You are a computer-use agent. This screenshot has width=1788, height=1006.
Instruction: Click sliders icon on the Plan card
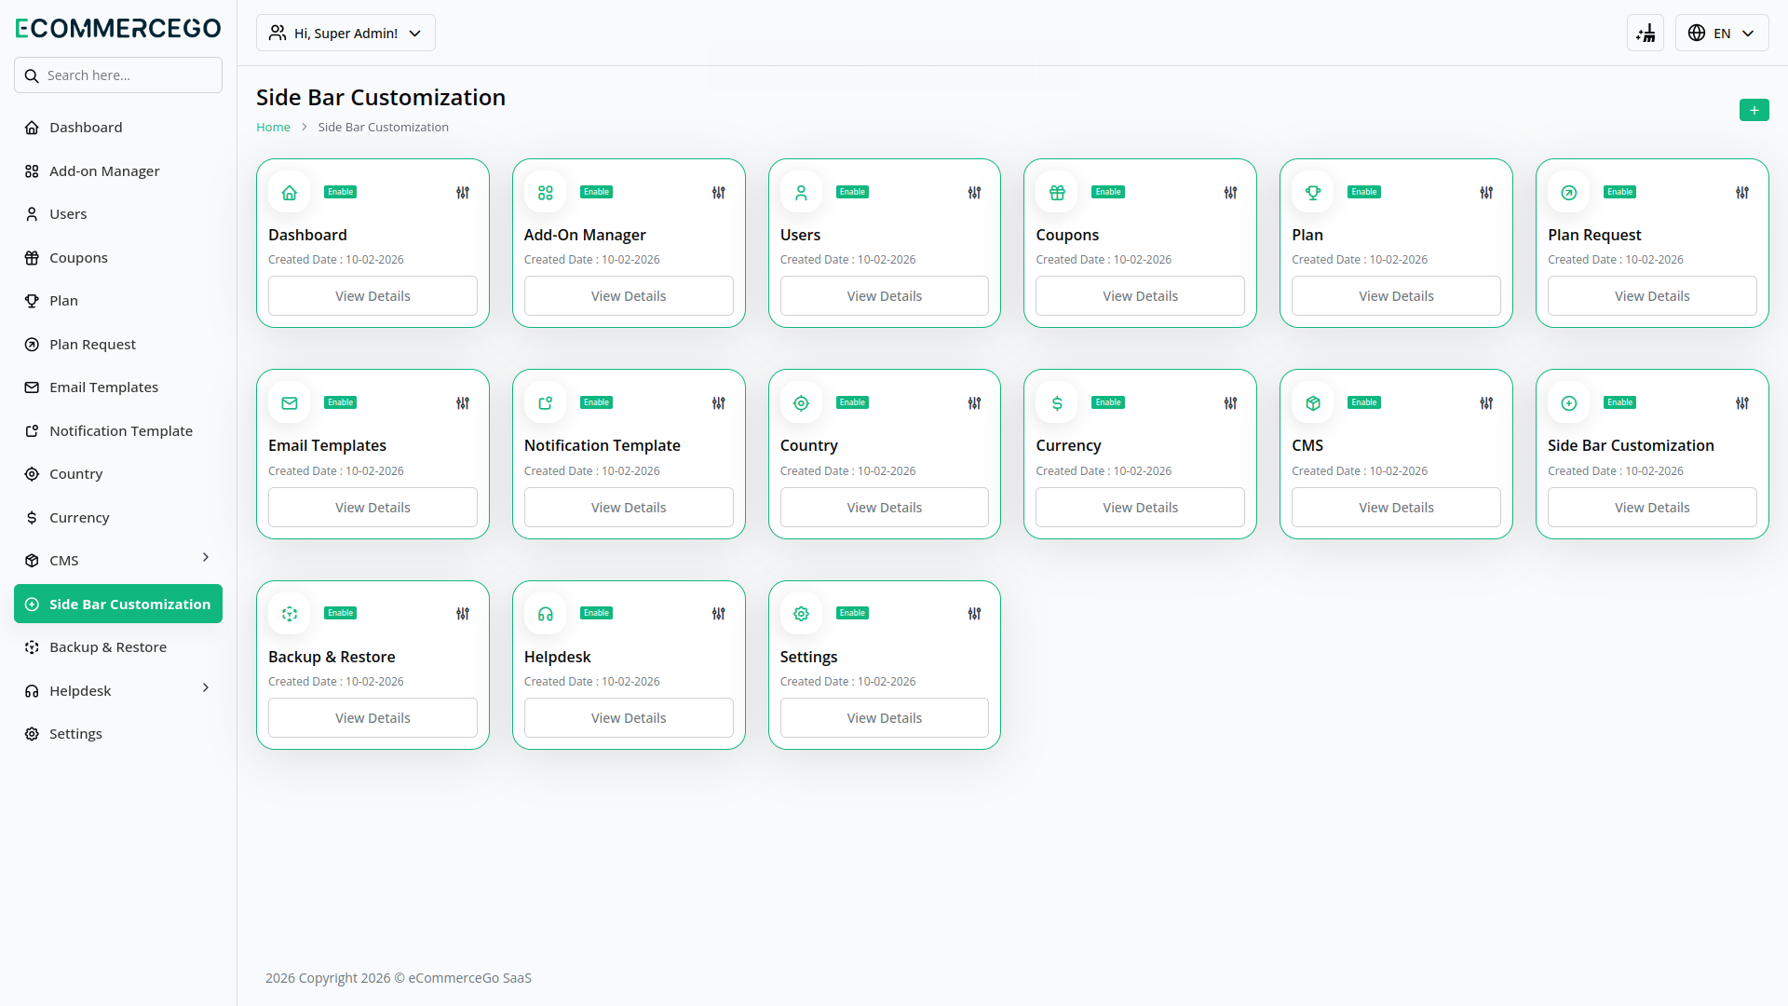[x=1486, y=193]
